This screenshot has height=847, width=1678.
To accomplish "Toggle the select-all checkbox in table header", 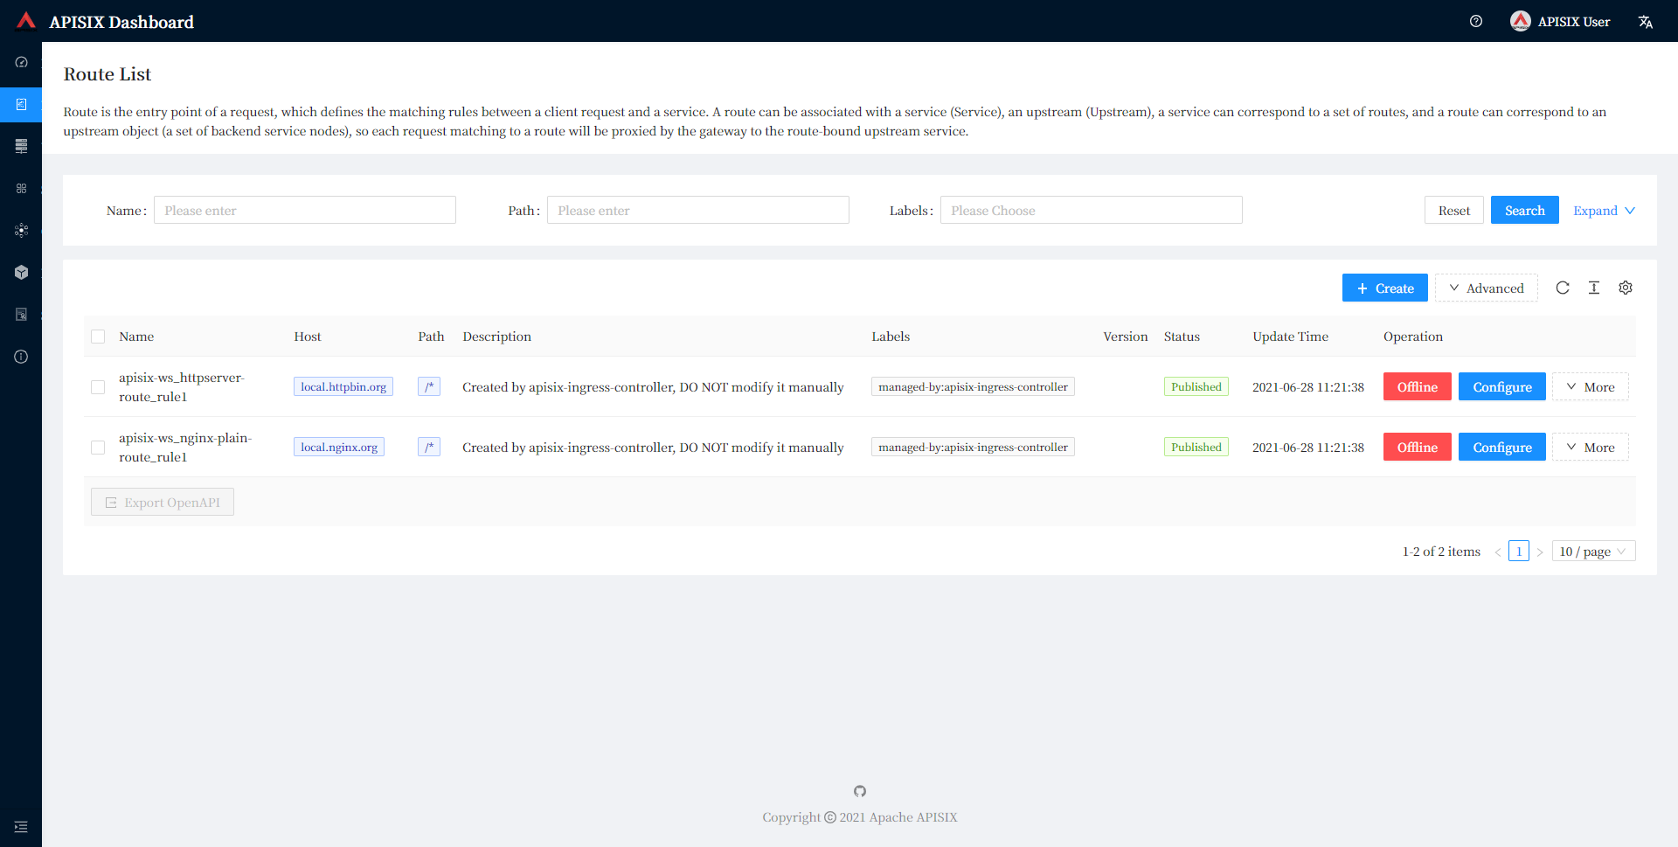I will 98,337.
